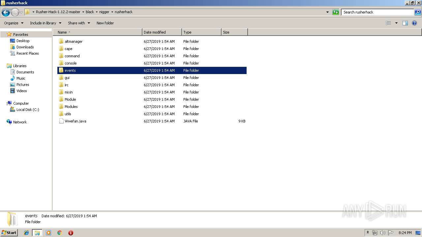Change your view icon
Screen dimensions: 422x237
point(388,23)
